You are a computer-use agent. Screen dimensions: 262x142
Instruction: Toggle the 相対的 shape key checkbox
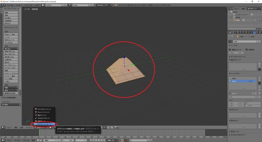[230, 93]
